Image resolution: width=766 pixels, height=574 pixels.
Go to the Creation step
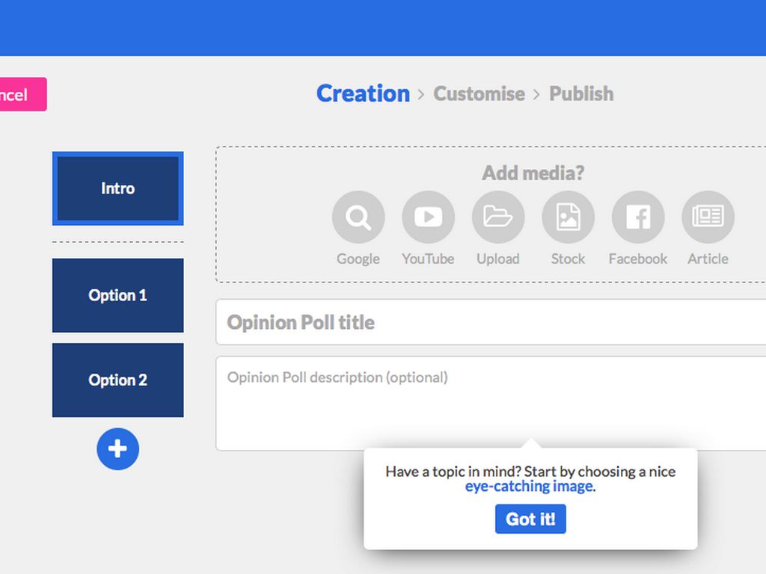click(x=363, y=93)
